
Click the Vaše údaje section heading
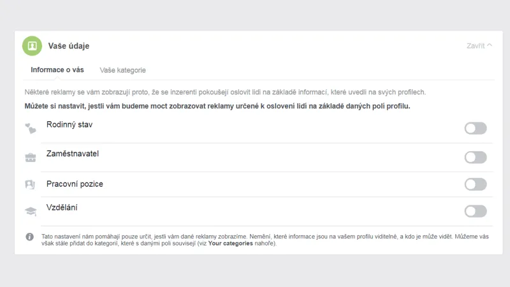[x=69, y=46]
